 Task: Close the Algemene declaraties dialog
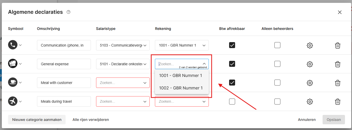coord(340,12)
